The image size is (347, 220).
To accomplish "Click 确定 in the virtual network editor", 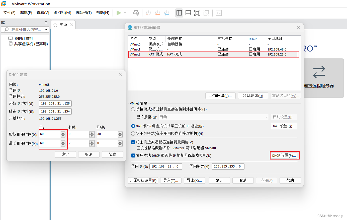I will point(219,180).
